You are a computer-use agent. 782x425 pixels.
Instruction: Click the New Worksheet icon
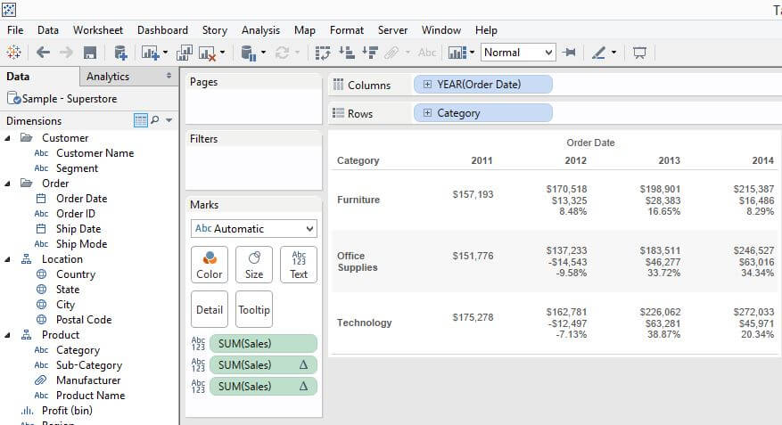coord(150,53)
